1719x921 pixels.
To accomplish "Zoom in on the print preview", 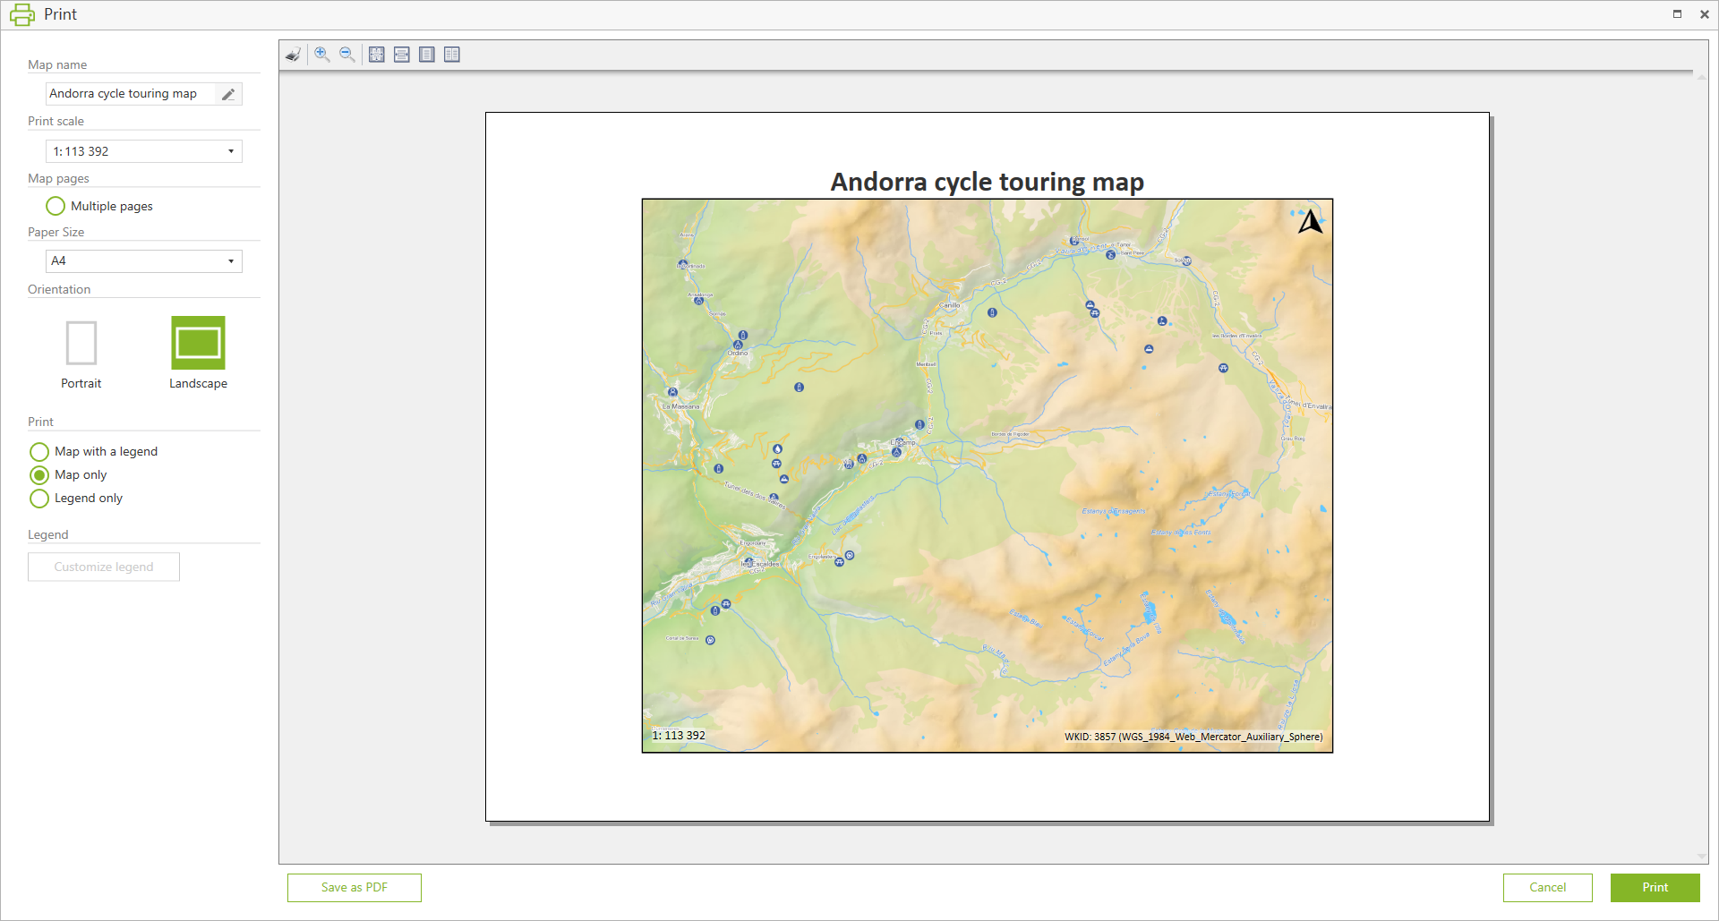I will pos(322,55).
